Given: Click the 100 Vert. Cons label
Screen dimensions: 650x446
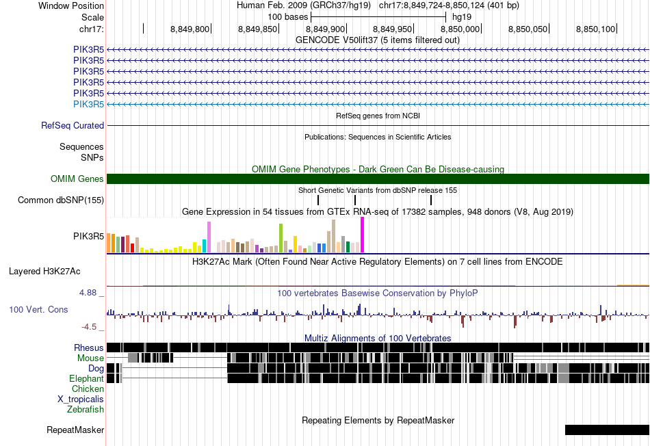Looking at the screenshot, I should coord(38,309).
